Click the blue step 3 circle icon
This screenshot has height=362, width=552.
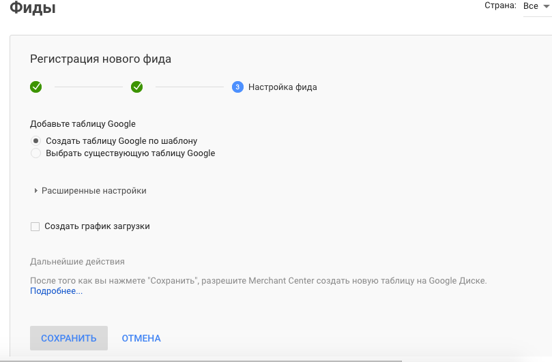point(237,87)
